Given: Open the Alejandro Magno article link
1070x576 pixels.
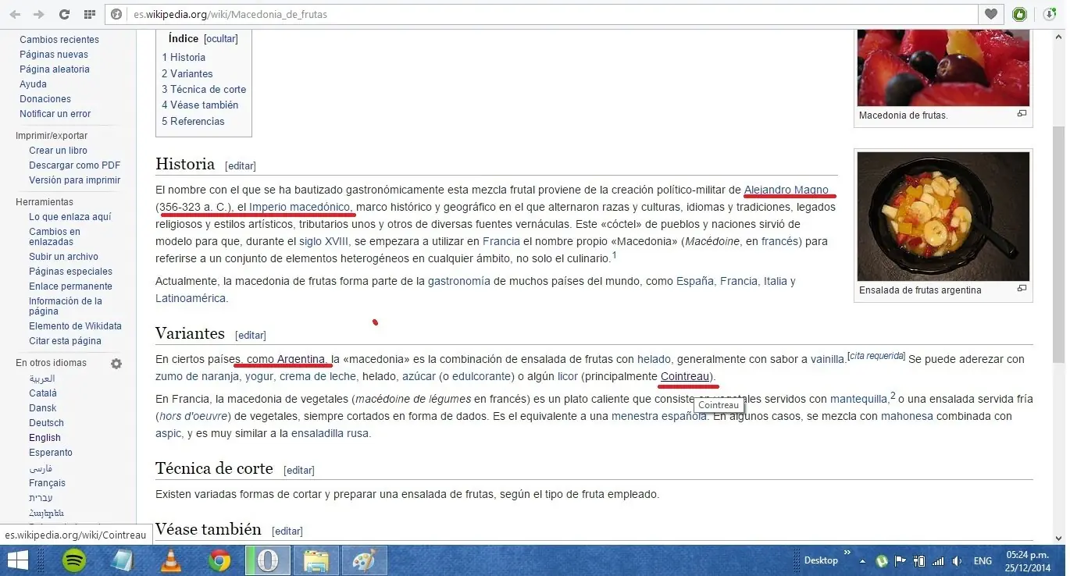Looking at the screenshot, I should point(786,189).
